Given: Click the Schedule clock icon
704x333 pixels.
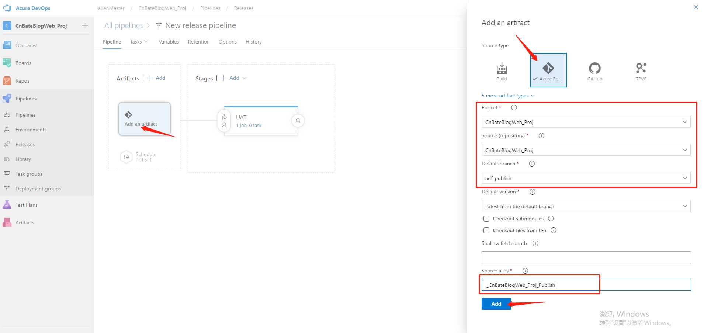Looking at the screenshot, I should tap(126, 157).
